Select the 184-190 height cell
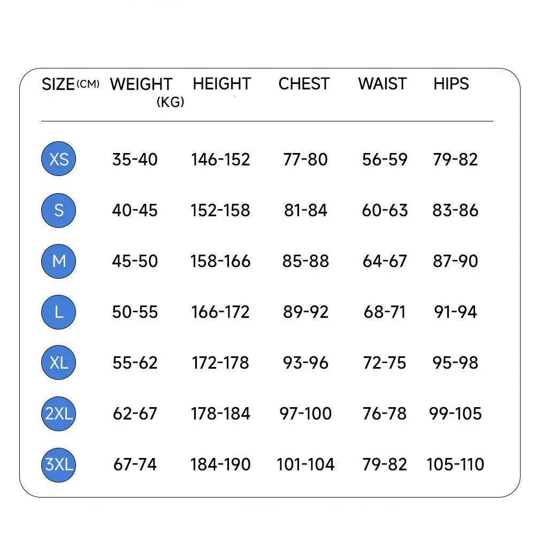The width and height of the screenshot is (535, 535). pyautogui.click(x=220, y=464)
